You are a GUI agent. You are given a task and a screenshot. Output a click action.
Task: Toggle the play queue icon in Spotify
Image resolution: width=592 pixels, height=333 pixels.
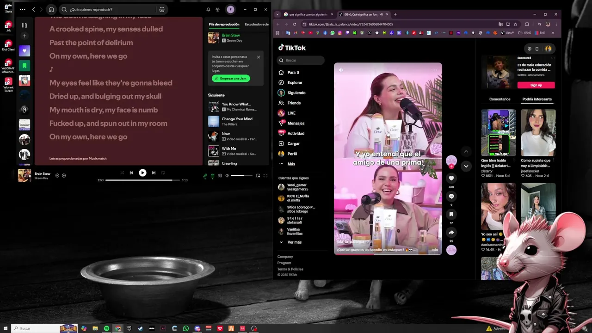[213, 176]
